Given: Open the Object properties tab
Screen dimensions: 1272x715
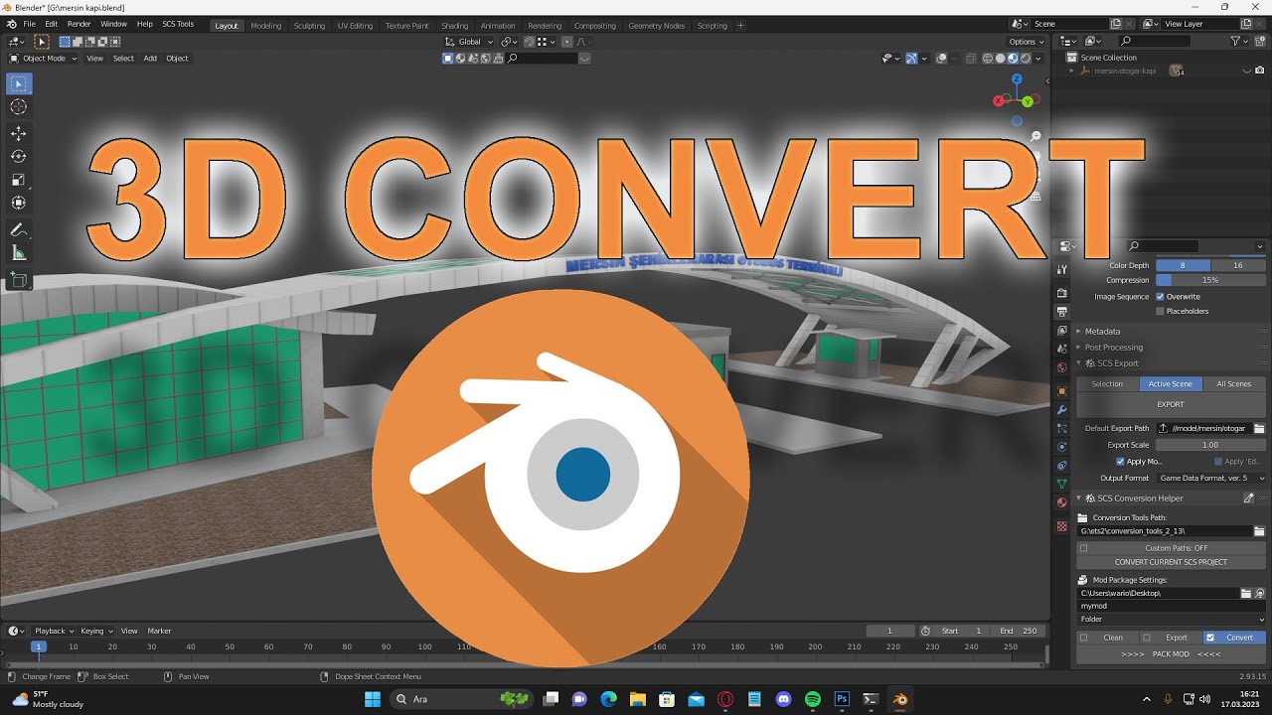Looking at the screenshot, I should point(1062,391).
